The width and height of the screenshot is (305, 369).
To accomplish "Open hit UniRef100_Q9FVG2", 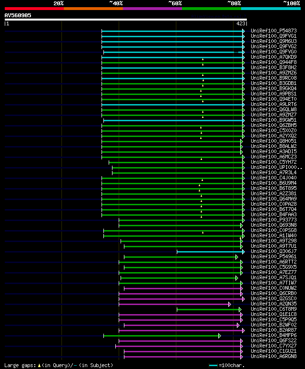I will point(274,47).
